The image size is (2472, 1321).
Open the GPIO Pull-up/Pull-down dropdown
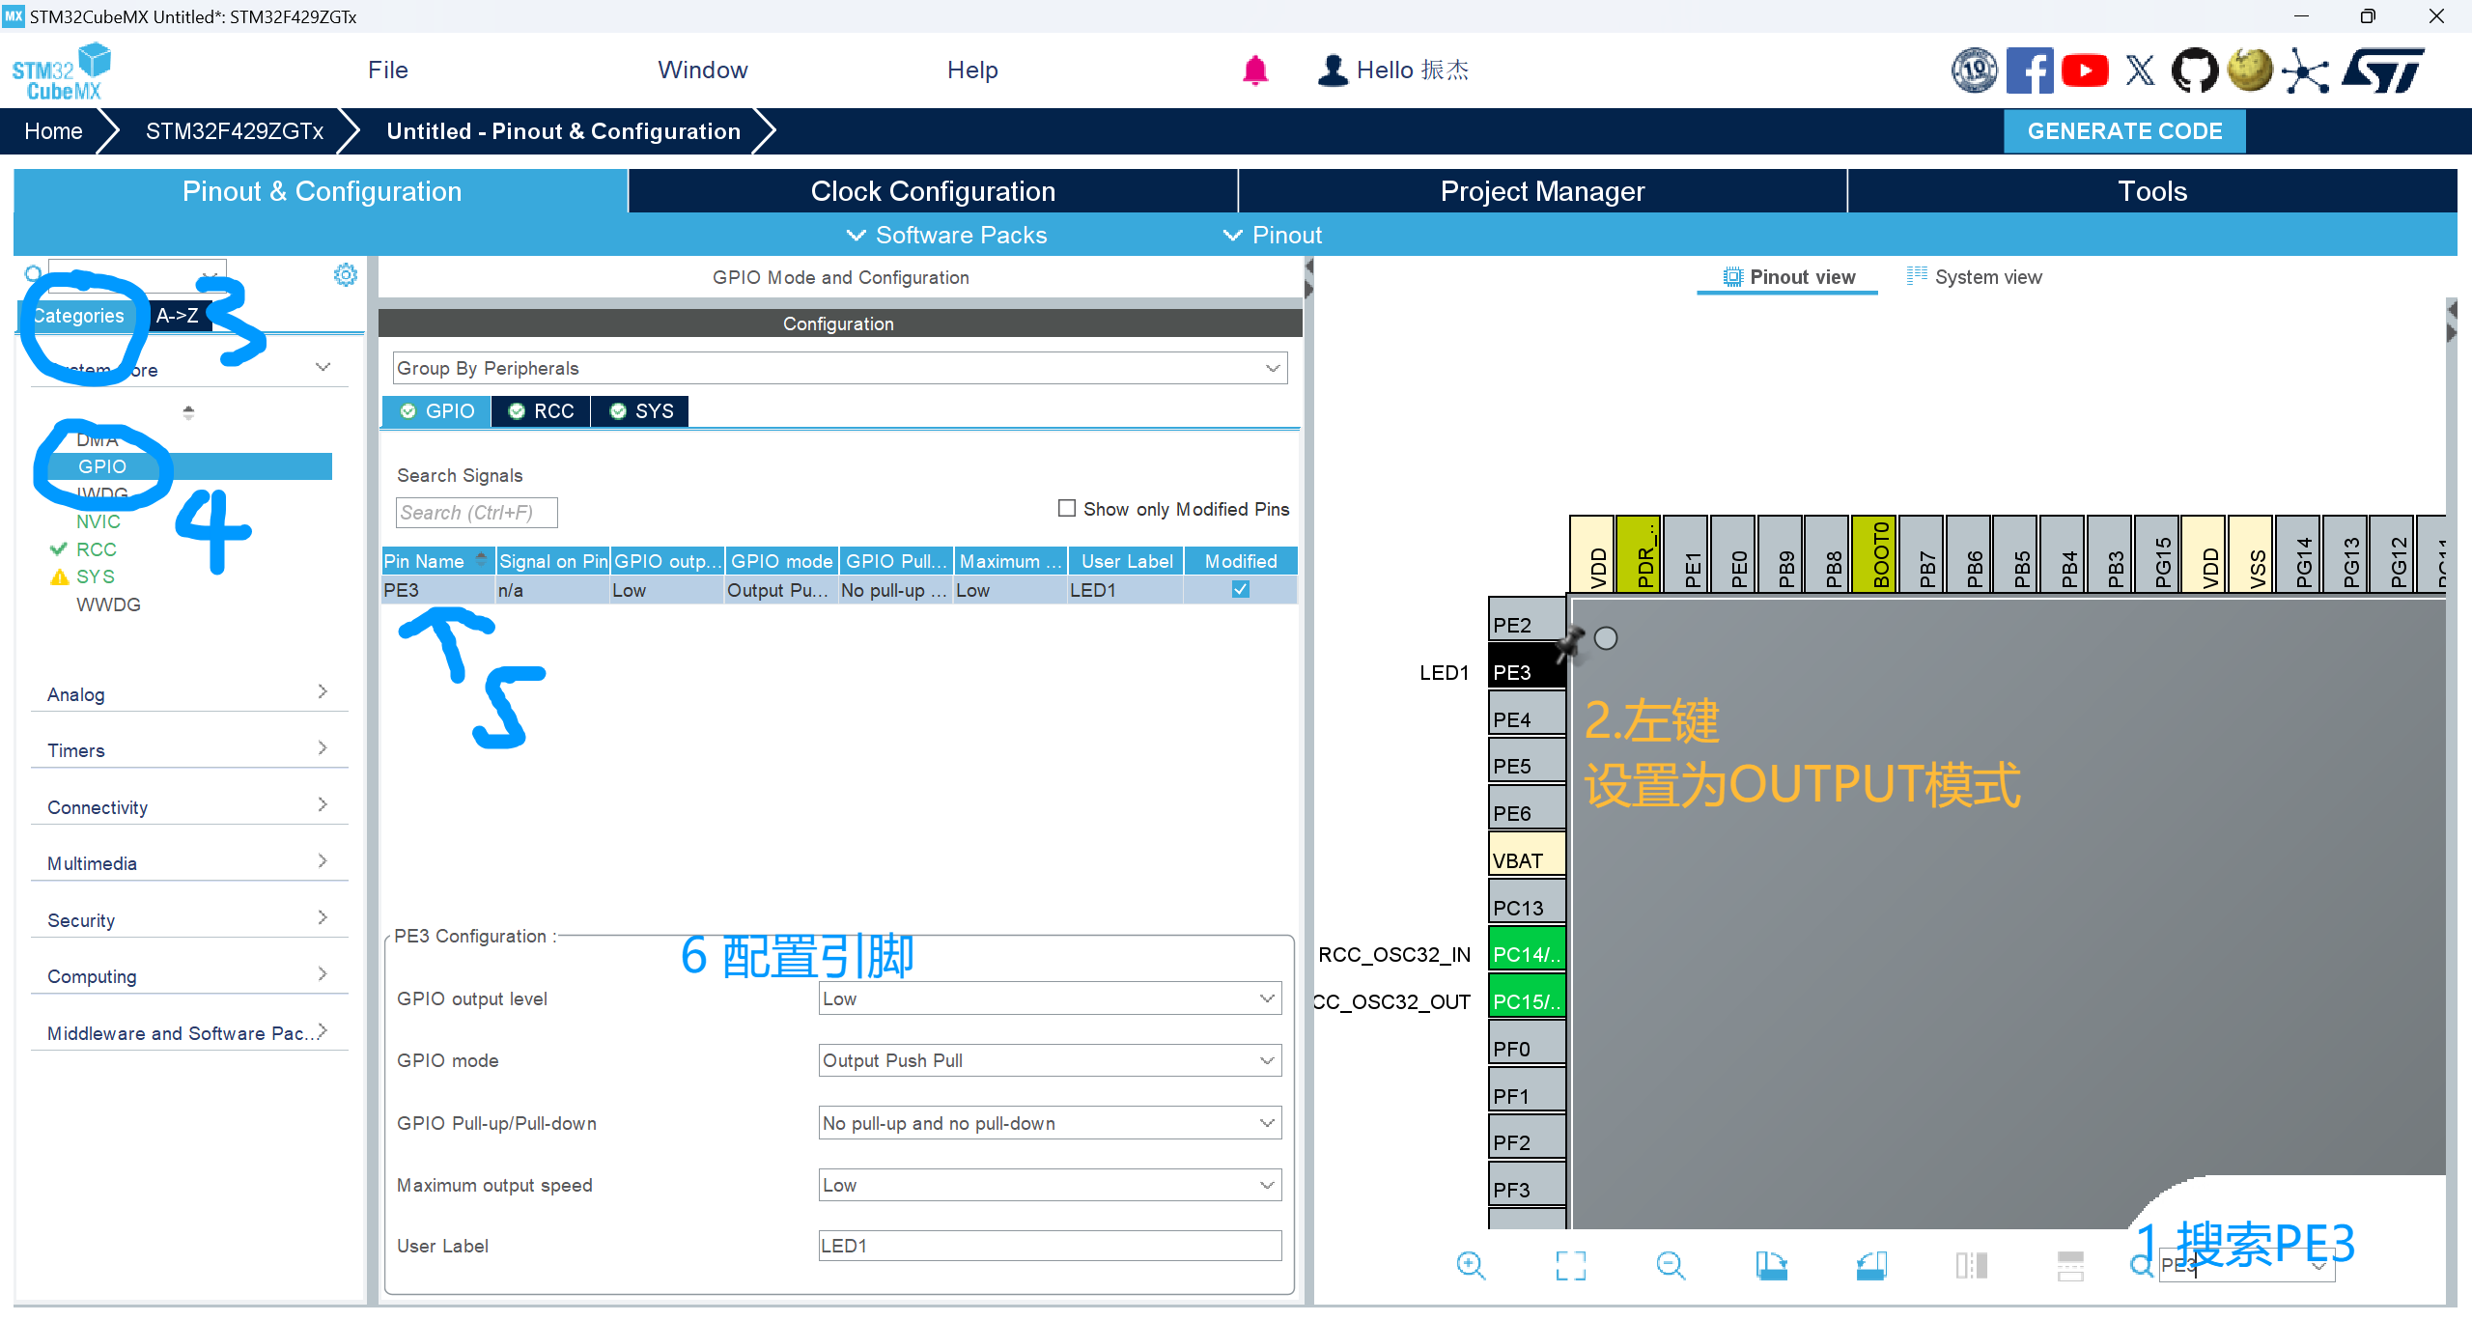(1050, 1123)
